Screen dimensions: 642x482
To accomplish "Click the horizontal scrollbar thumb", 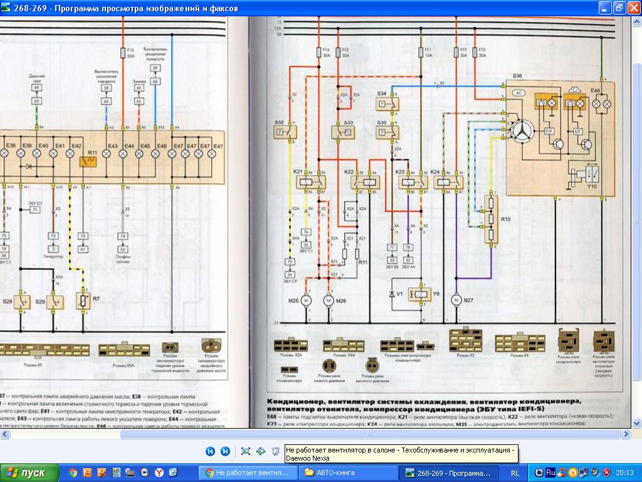I will click(370, 434).
